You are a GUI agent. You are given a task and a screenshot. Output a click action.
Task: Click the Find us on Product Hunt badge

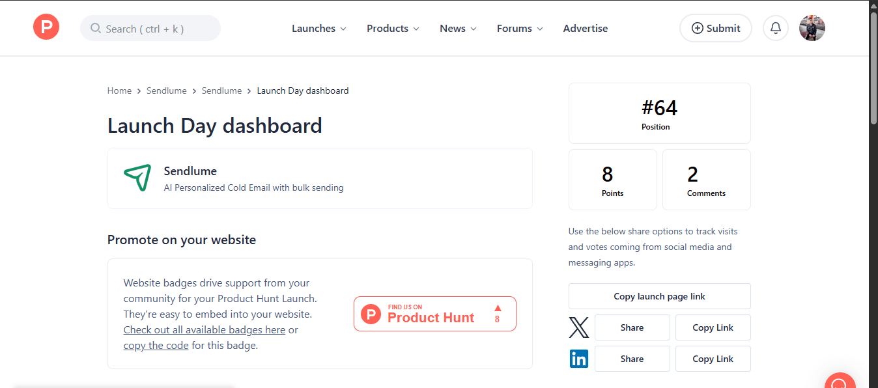[434, 314]
